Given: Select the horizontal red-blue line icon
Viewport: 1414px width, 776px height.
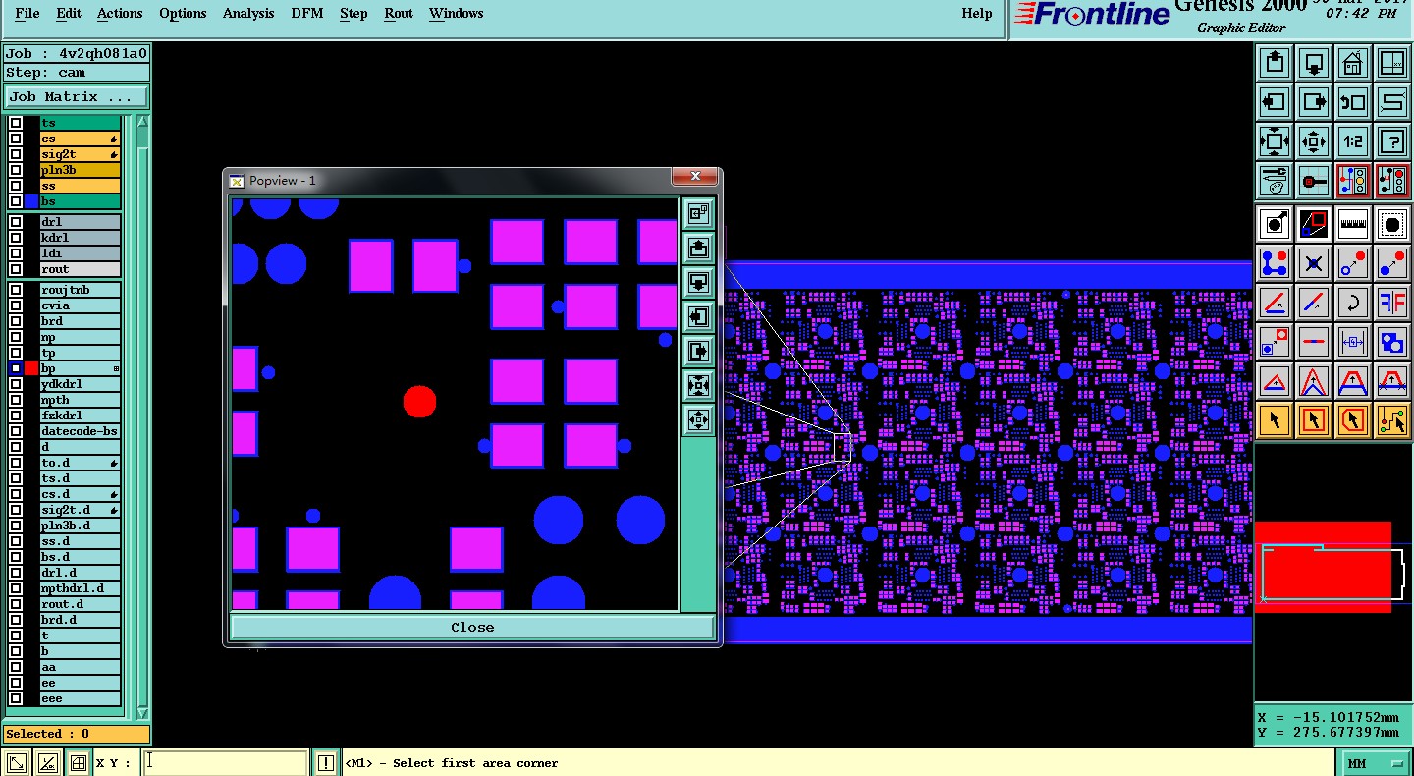Looking at the screenshot, I should pos(1314,342).
